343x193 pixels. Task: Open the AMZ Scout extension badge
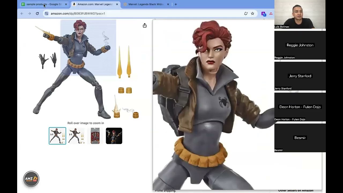31,179
